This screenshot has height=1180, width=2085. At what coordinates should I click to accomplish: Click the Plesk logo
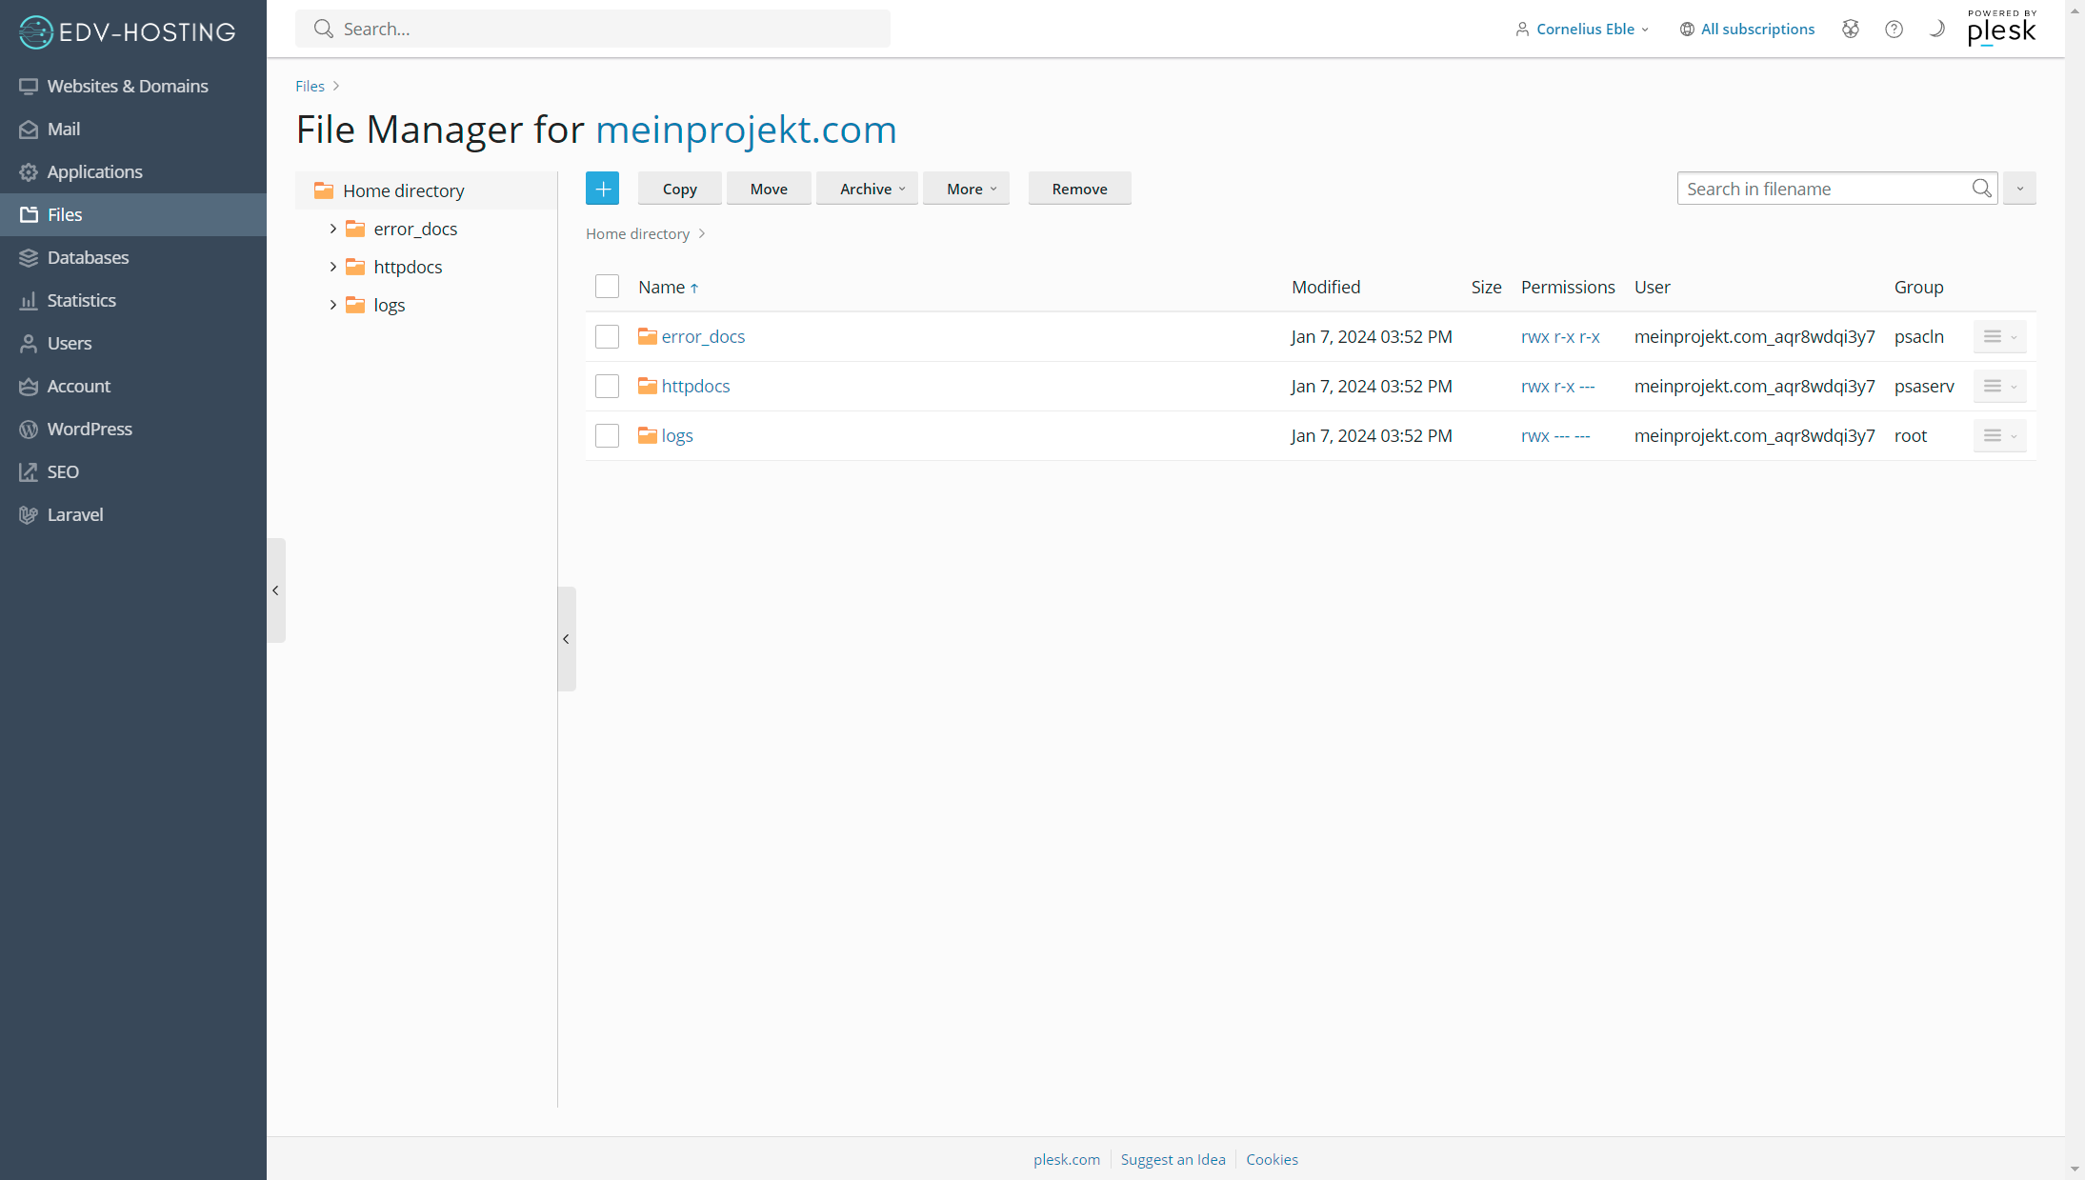pos(2001,29)
